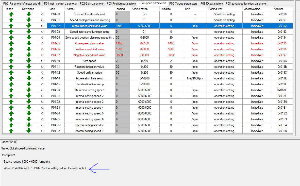The width and height of the screenshot is (300, 186).
Task: Upload P04-06 Positive speed limit value
Action: pos(11,49)
